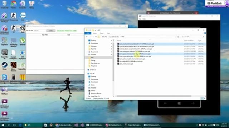Open taskbar search magnifier
The height and width of the screenshot is (128, 229).
pyautogui.click(x=9, y=125)
